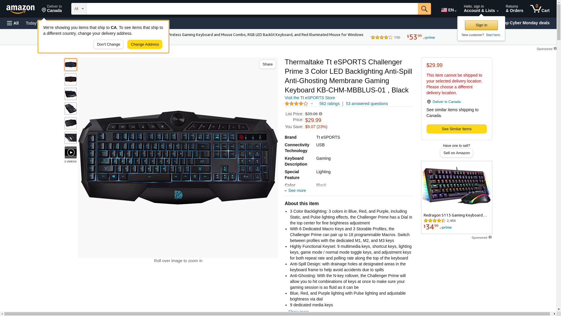Click into the Amazon search field
This screenshot has width=561, height=316.
click(252, 9)
